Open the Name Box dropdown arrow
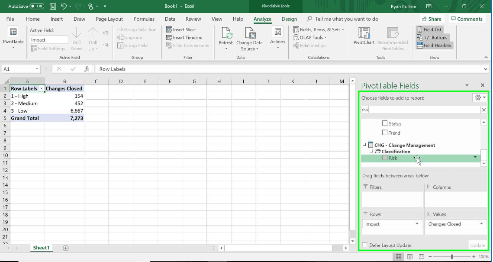Image resolution: width=493 pixels, height=262 pixels. 37,69
